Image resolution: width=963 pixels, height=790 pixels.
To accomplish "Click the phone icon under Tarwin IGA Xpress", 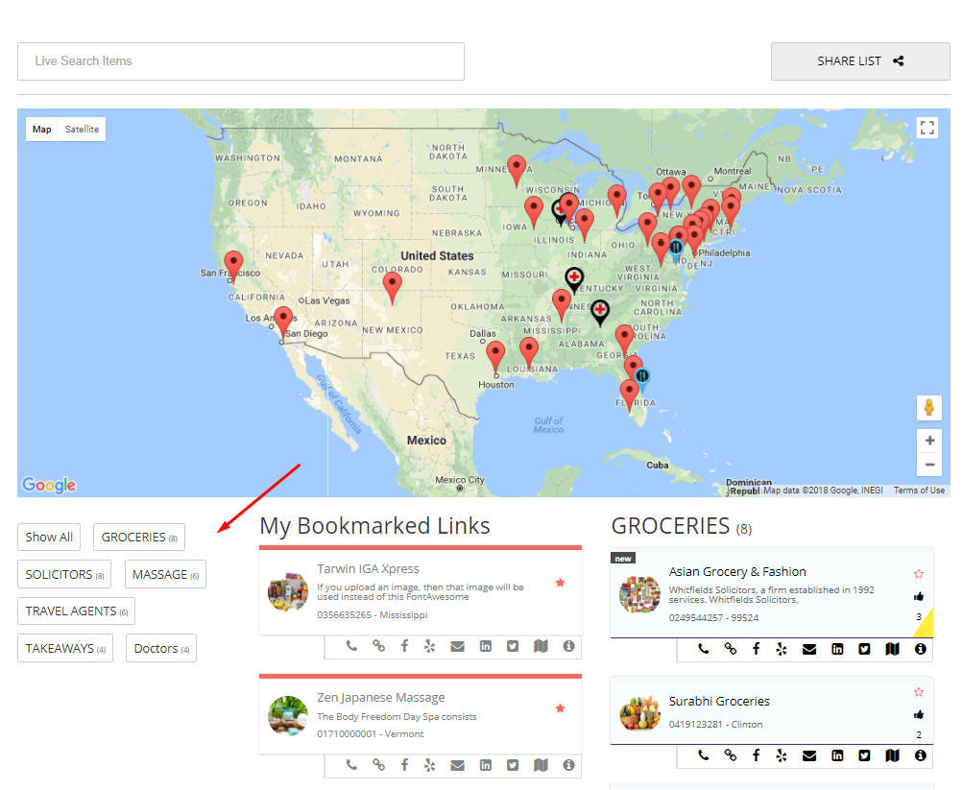I will (351, 646).
